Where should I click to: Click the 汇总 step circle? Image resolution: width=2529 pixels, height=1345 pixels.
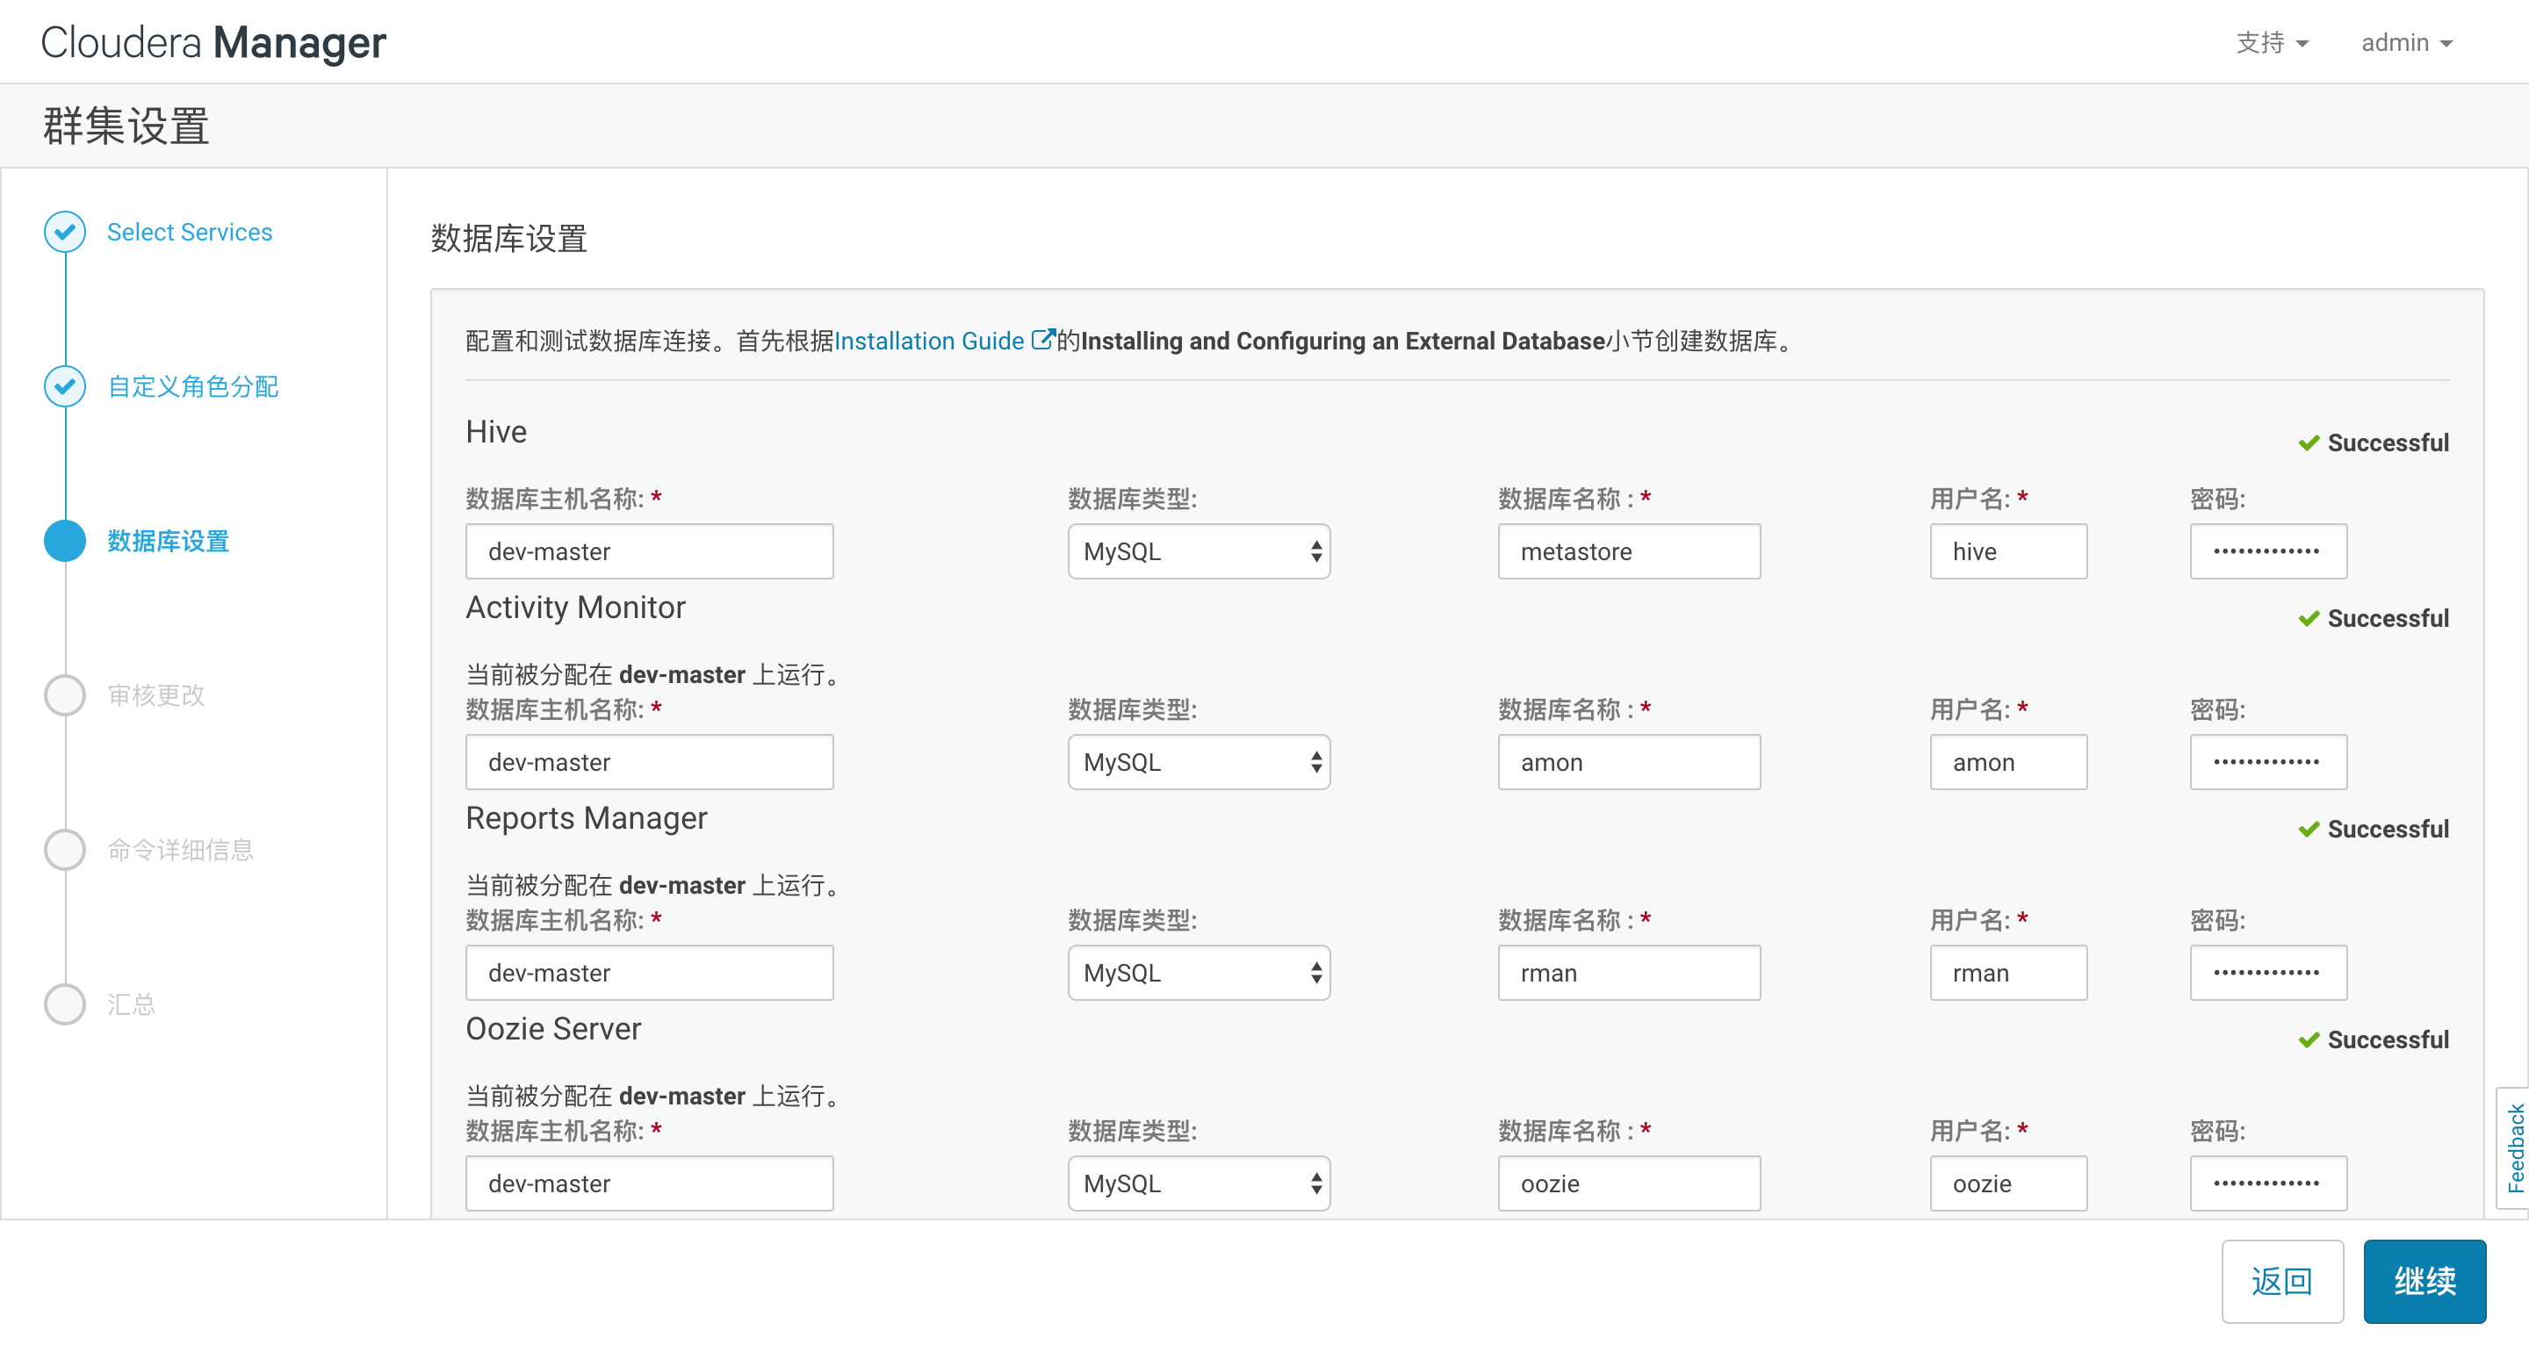pos(65,1003)
